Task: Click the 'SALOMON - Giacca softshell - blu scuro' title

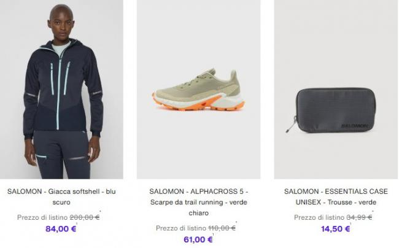Action: pos(61,196)
